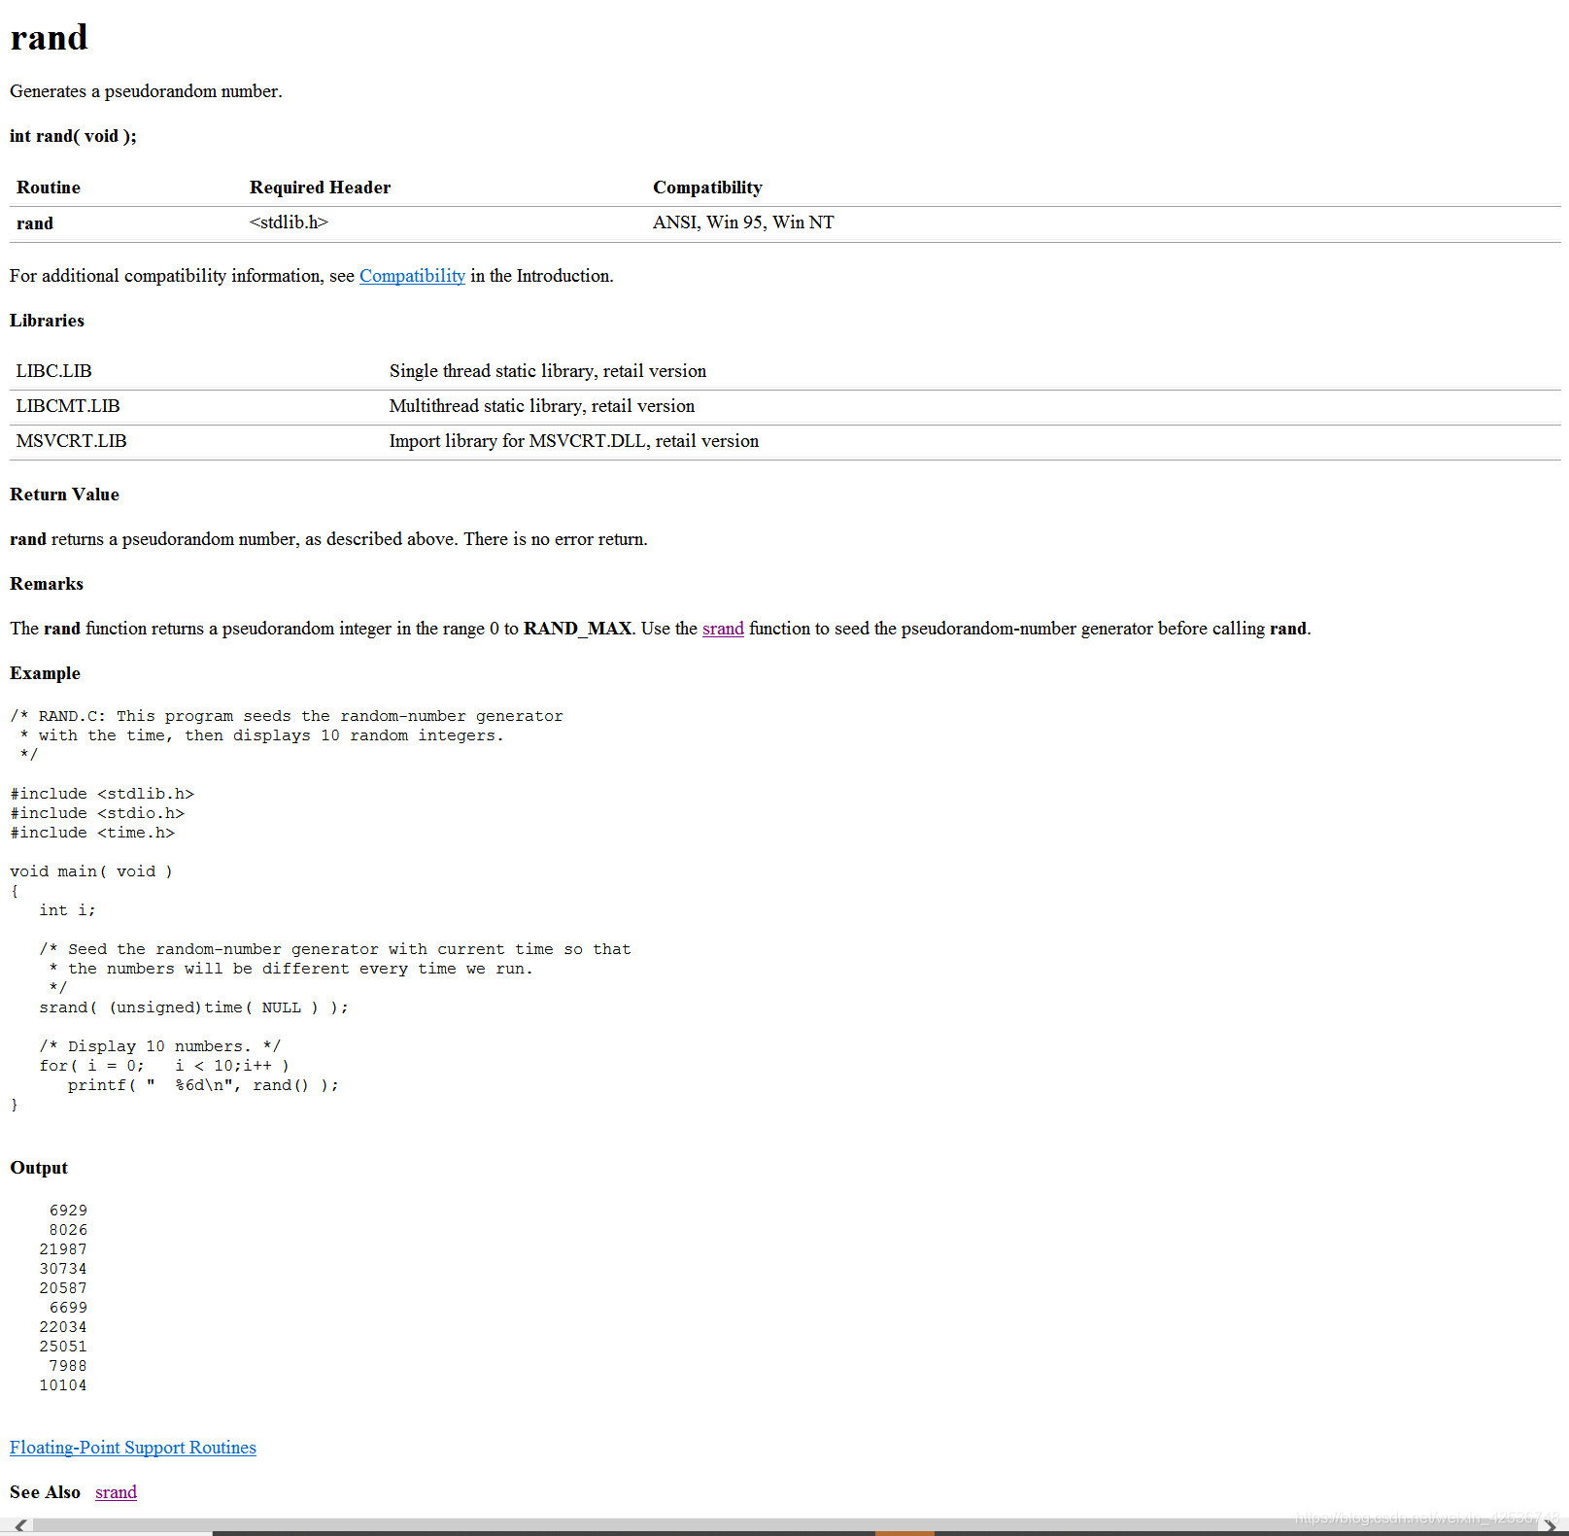Image resolution: width=1569 pixels, height=1536 pixels.
Task: Click the 'MSVCRT.LIB' library row
Action: point(785,441)
